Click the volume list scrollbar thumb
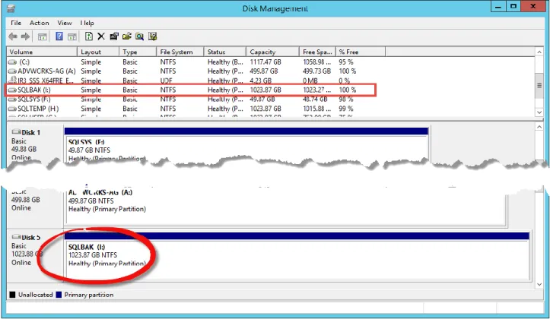The height and width of the screenshot is (319, 550). 539,85
